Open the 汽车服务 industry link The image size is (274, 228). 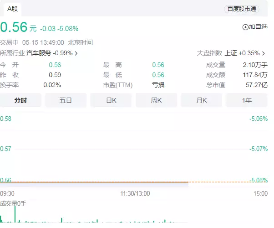[x=39, y=53]
